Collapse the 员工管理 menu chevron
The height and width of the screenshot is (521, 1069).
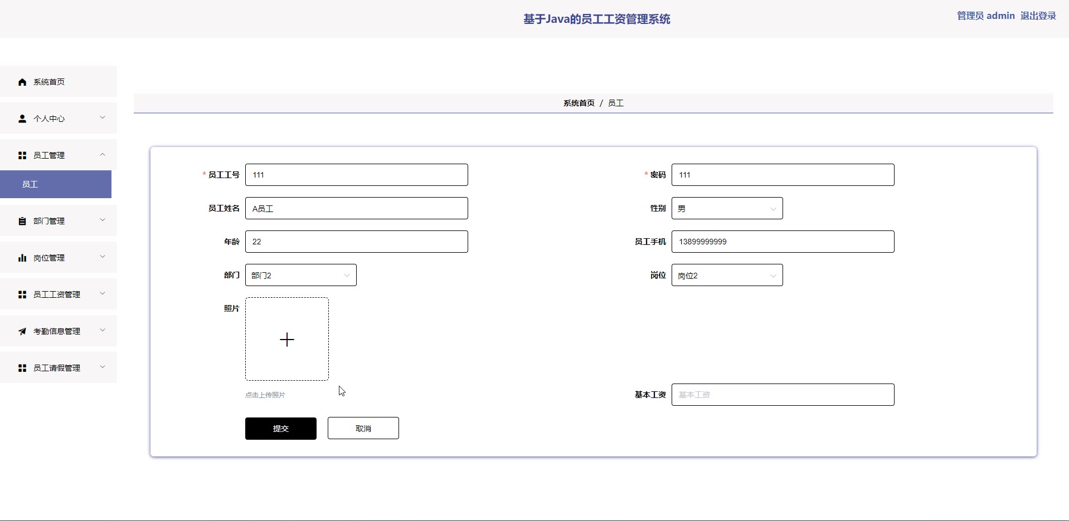coord(103,154)
